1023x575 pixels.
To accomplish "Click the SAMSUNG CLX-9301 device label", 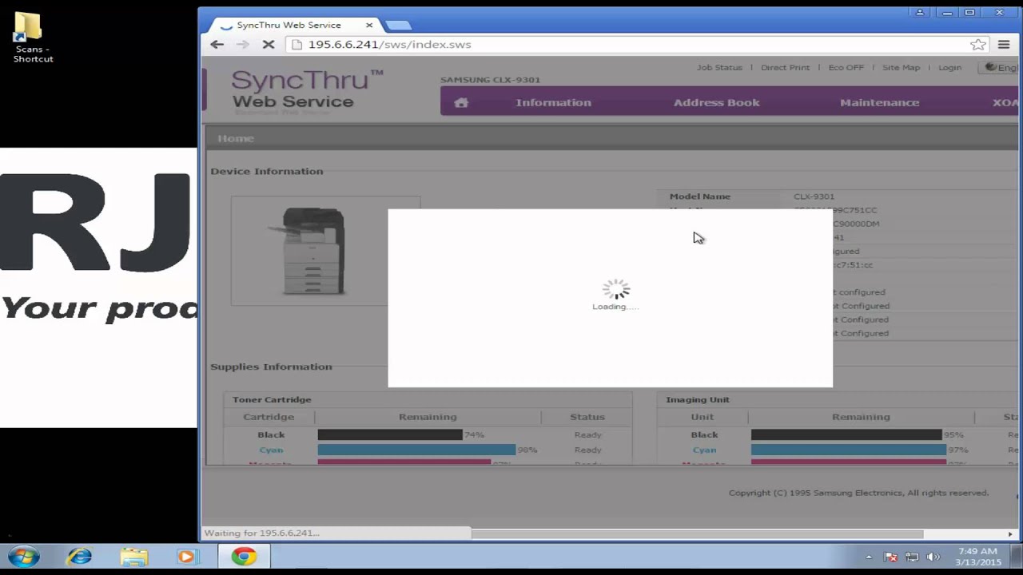I will [490, 80].
